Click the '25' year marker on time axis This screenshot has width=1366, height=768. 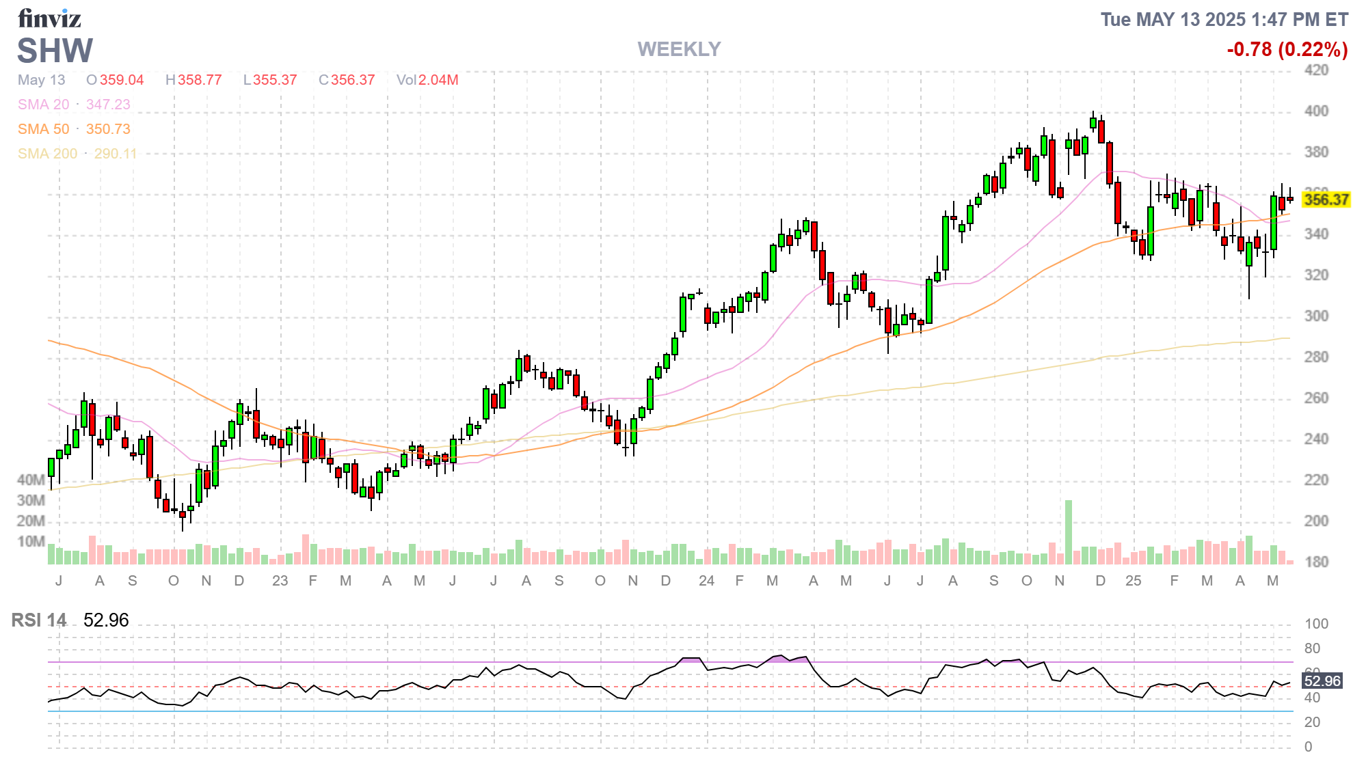[1133, 581]
